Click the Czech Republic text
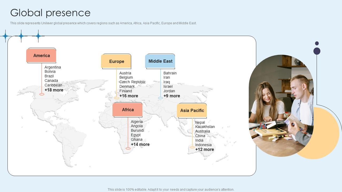 pos(133,82)
